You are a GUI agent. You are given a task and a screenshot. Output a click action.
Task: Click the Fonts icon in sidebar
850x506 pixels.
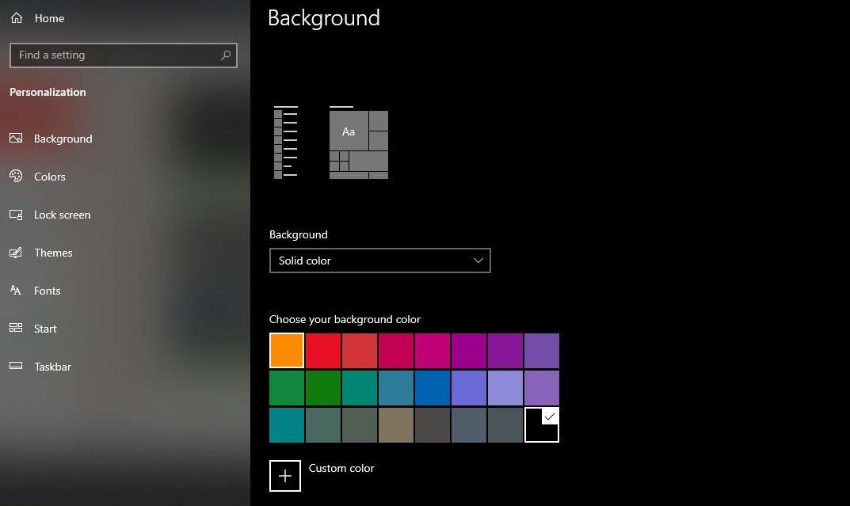pos(16,291)
